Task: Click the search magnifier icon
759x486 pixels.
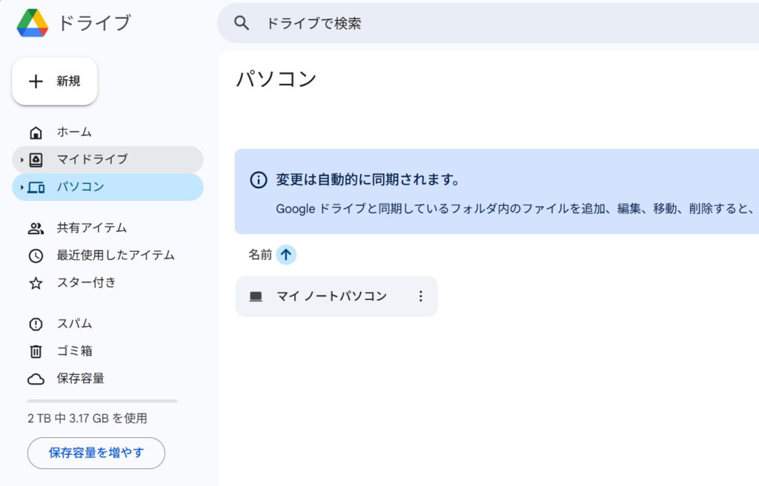Action: [242, 23]
